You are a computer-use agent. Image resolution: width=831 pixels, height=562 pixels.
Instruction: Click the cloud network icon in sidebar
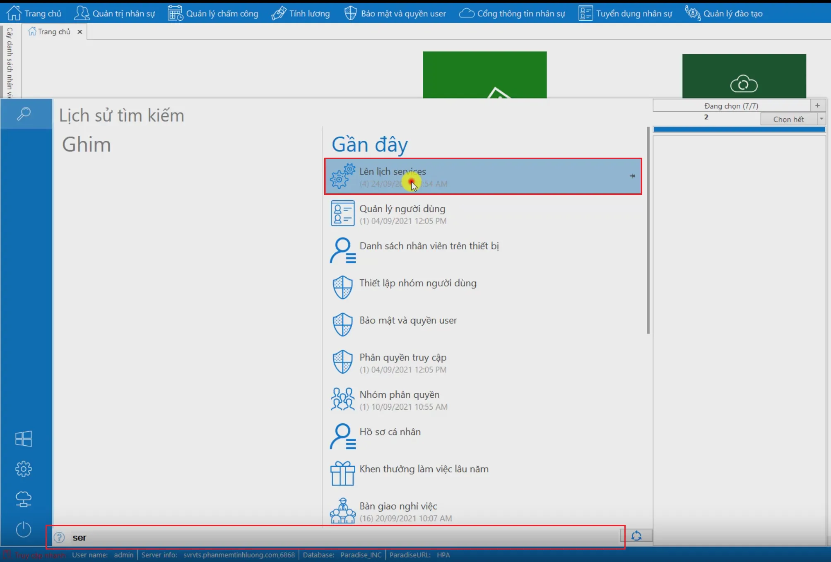pyautogui.click(x=24, y=499)
